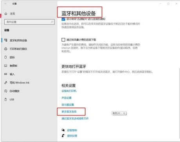Click the 获取帮助 help link
This screenshot has width=180, height=142.
coord(72,130)
